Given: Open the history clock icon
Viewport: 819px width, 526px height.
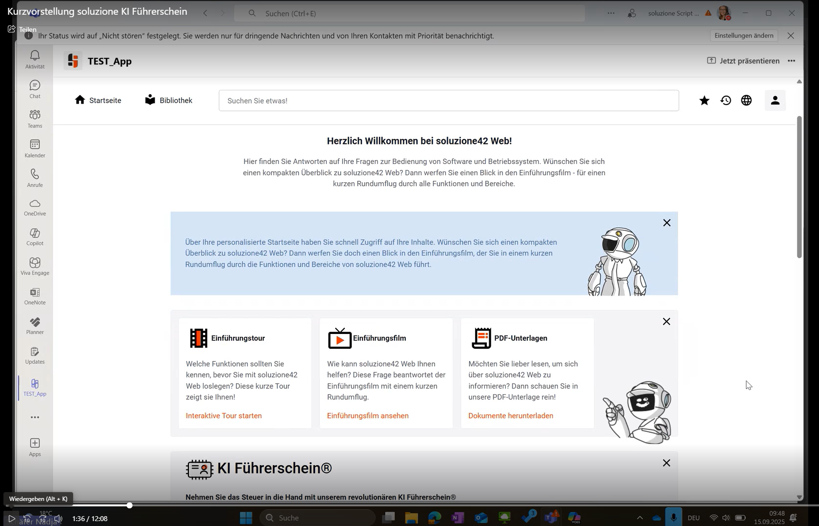Looking at the screenshot, I should click(x=725, y=101).
